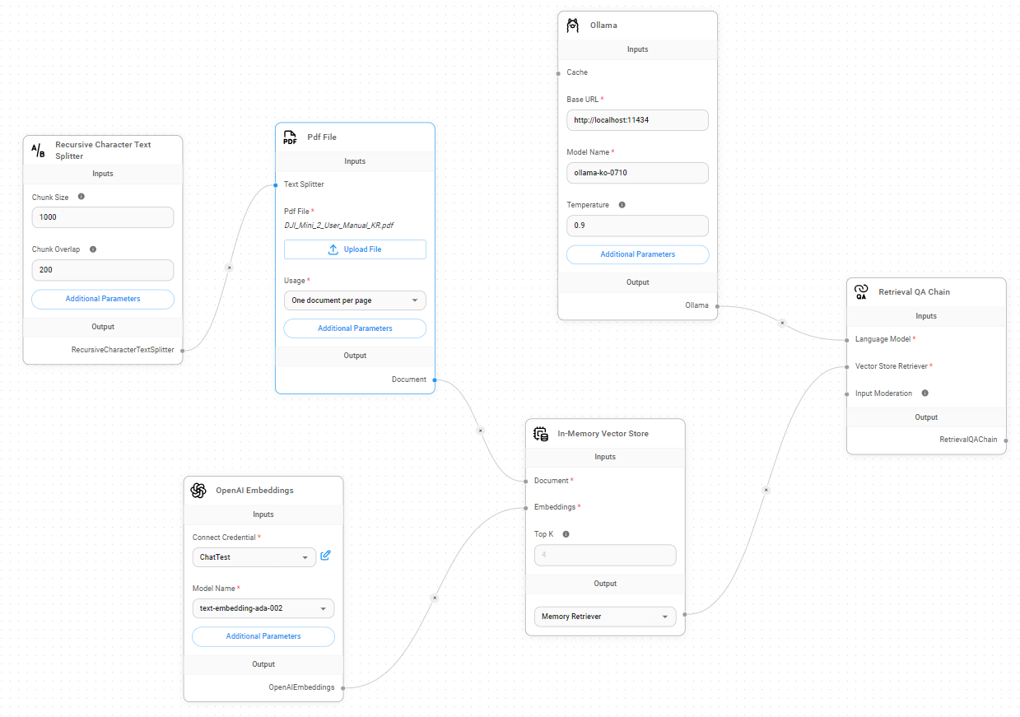The width and height of the screenshot is (1020, 717).
Task: Click the Temperature info icon
Action: (x=622, y=205)
